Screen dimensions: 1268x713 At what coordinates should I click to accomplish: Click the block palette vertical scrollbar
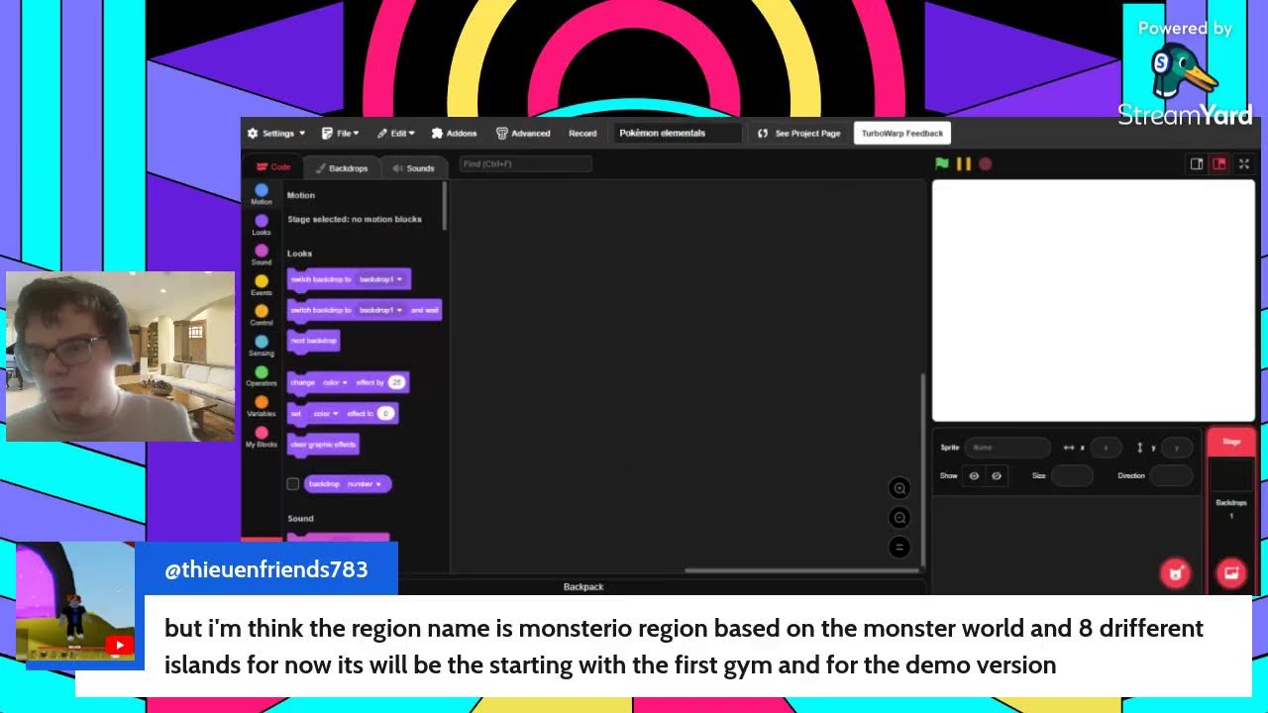445,206
